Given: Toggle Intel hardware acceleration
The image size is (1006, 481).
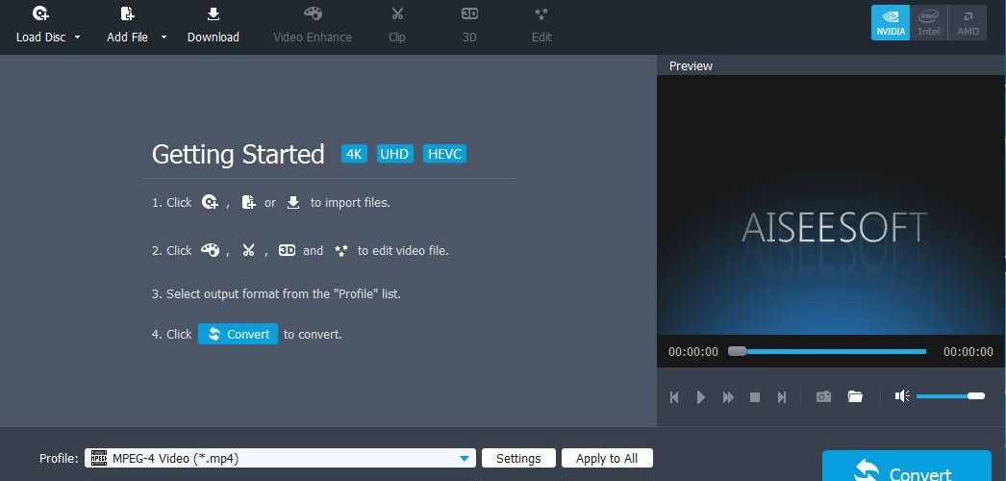Looking at the screenshot, I should pos(928,22).
